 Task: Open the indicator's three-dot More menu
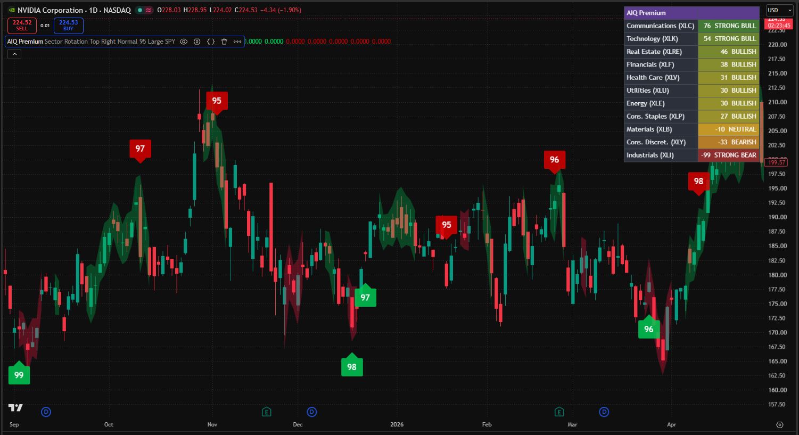tap(237, 42)
